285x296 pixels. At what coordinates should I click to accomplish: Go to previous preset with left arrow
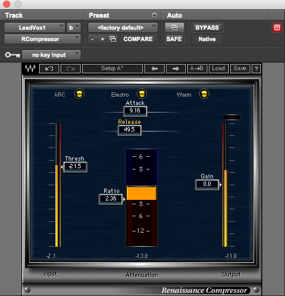154,68
